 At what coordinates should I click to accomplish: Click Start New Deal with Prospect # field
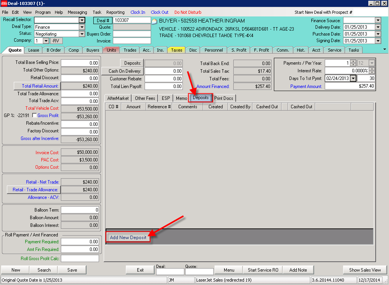[370, 12]
